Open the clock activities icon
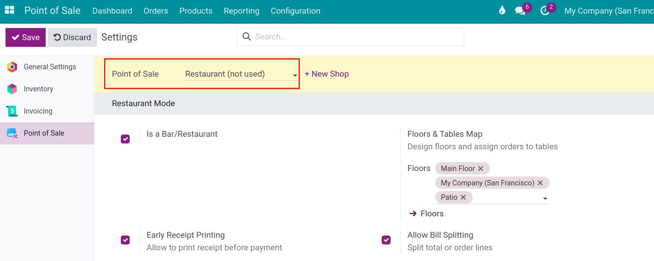This screenshot has width=654, height=261. point(545,11)
